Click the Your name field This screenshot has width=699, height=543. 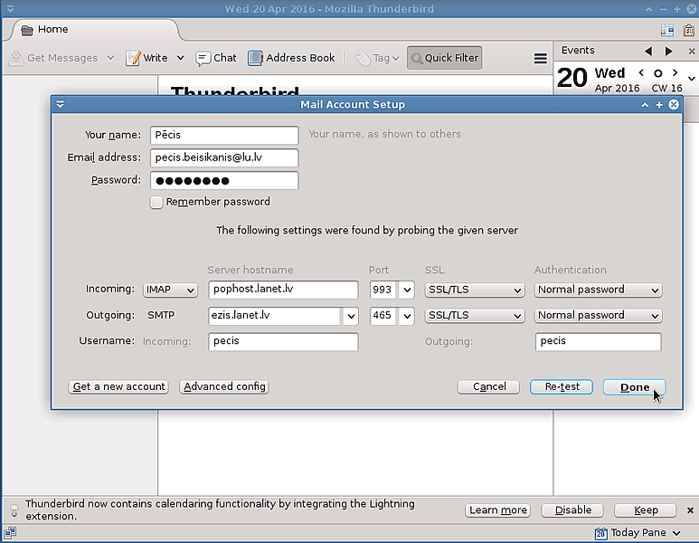tap(224, 135)
